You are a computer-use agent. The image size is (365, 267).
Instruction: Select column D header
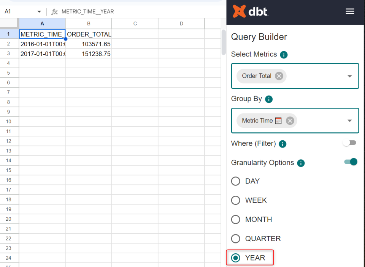coord(181,24)
